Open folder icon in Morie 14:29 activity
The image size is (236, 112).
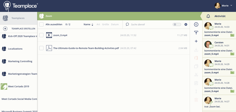(232, 72)
